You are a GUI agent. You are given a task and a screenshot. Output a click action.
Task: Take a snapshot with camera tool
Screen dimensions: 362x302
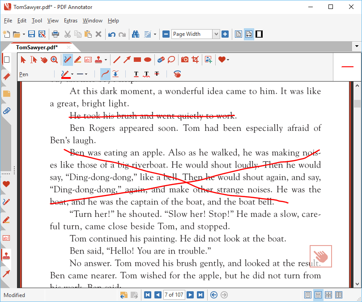coord(185,60)
